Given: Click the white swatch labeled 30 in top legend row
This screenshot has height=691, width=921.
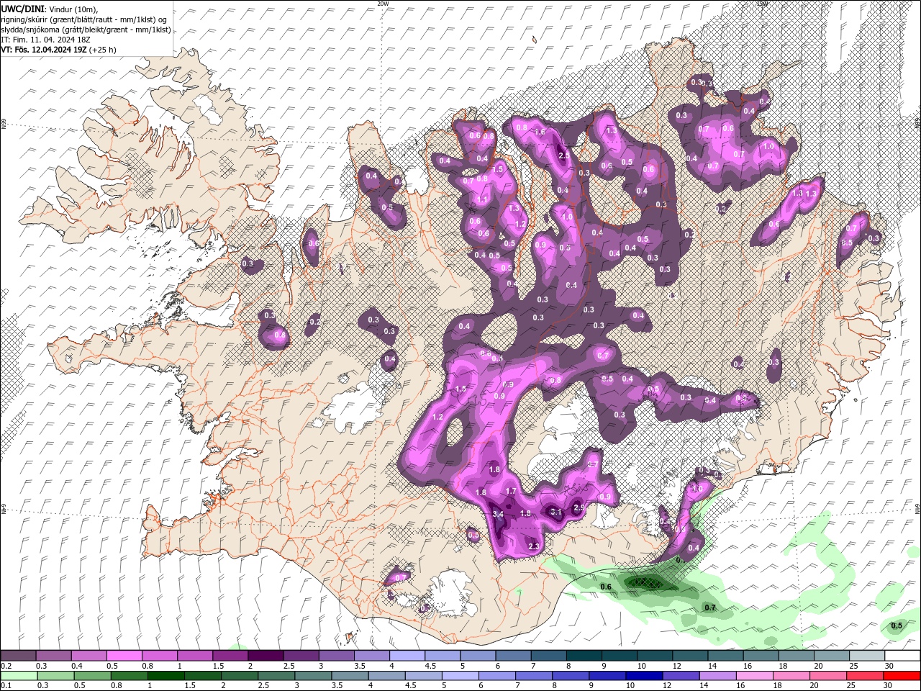Looking at the screenshot, I should coord(902,656).
